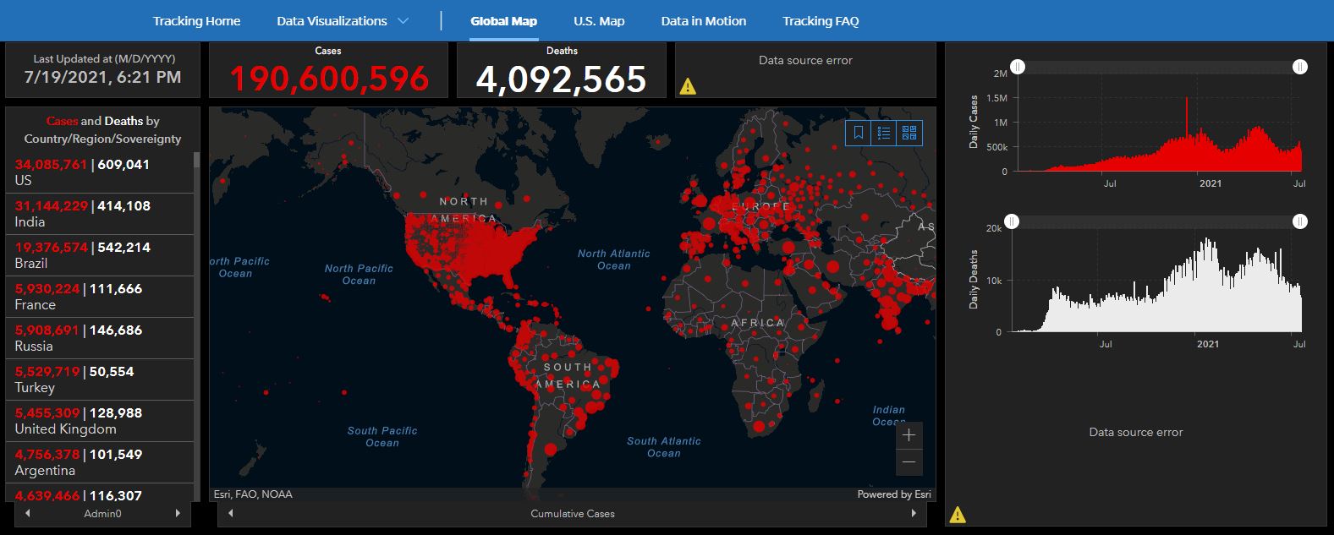Go to next map view after Cumulative Cases
The height and width of the screenshot is (535, 1334).
coord(914,513)
